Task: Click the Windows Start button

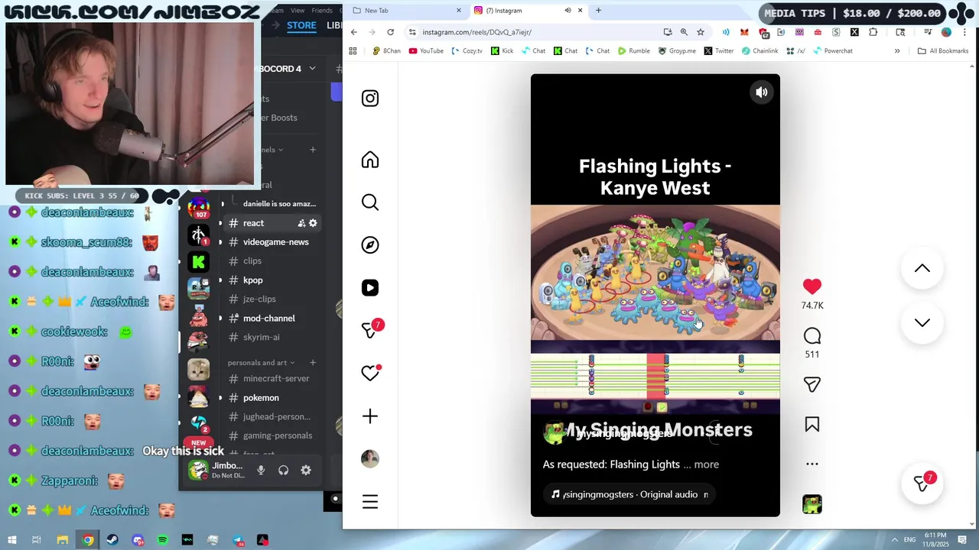Action: point(12,540)
